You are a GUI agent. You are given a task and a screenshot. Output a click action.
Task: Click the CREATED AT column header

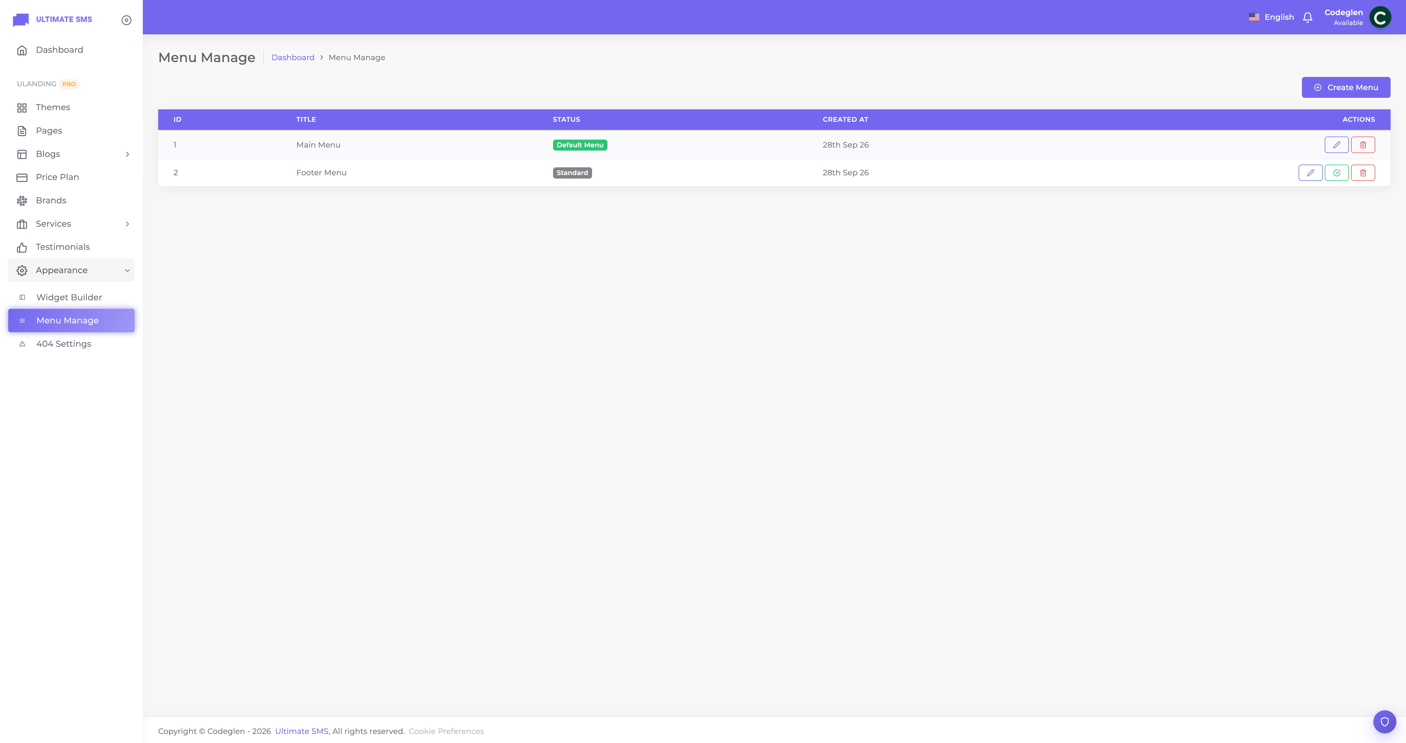(x=845, y=119)
